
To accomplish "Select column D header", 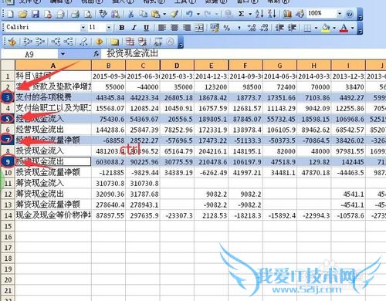I will pos(177,66).
